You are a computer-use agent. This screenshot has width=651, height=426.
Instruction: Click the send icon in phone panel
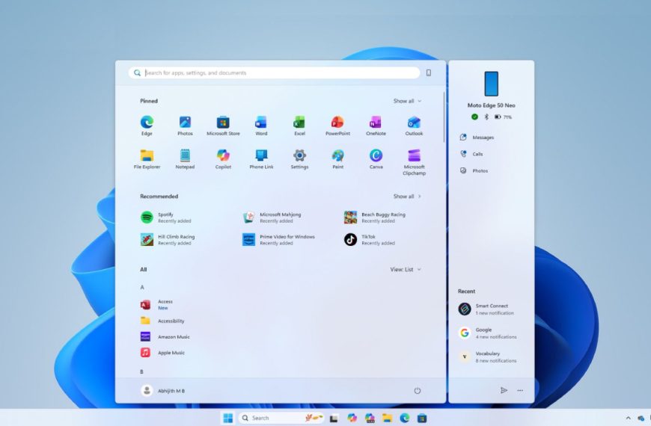click(504, 390)
